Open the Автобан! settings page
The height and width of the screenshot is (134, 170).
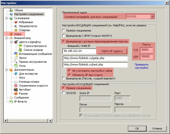pyautogui.click(x=24, y=90)
